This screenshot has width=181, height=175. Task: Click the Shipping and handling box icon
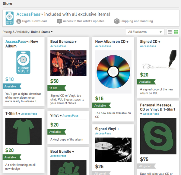(x=117, y=21)
